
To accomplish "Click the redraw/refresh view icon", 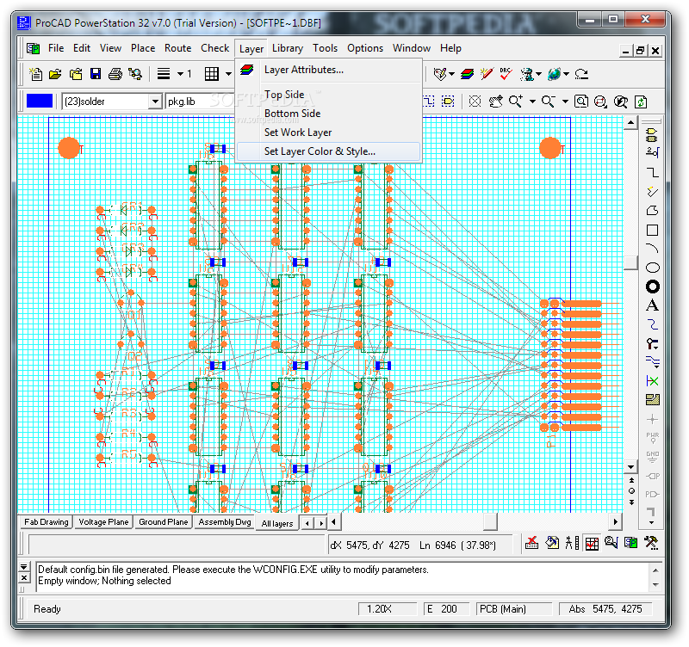I will click(x=641, y=102).
